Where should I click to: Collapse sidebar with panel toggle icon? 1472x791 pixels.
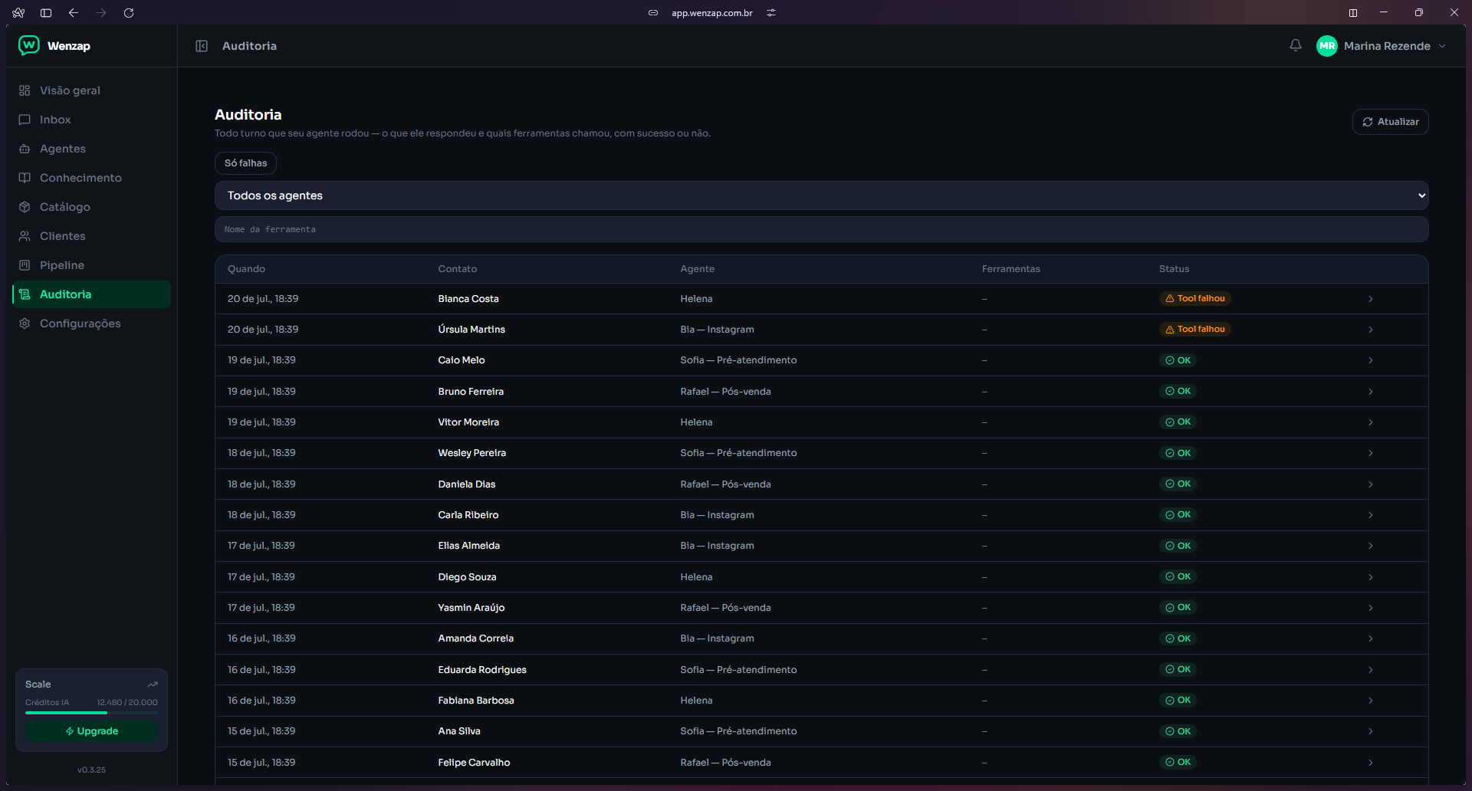point(202,46)
